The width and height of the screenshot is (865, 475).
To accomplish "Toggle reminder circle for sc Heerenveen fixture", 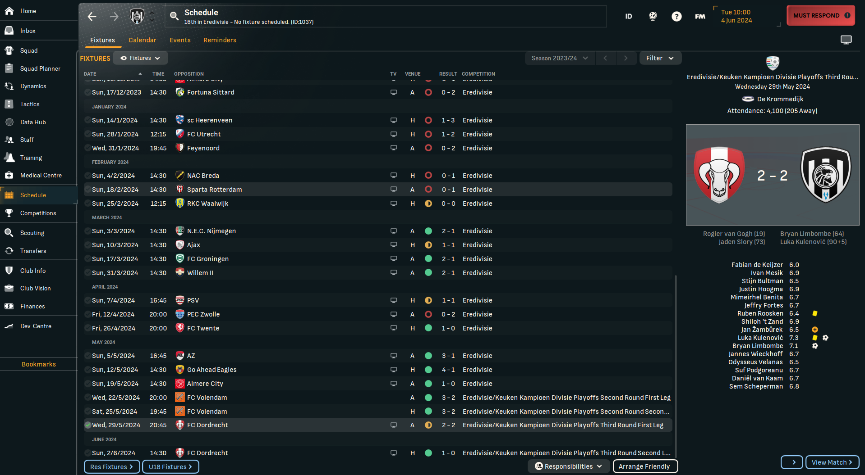I will [87, 120].
